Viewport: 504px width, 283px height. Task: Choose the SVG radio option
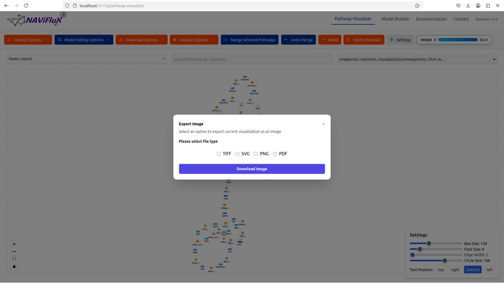pos(237,154)
